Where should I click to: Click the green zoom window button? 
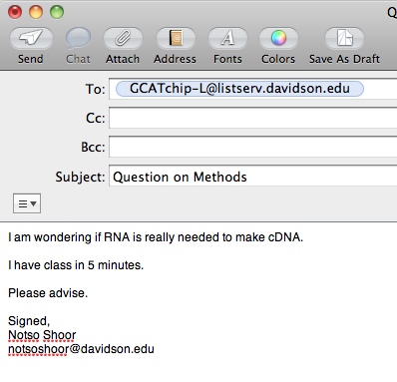click(57, 12)
